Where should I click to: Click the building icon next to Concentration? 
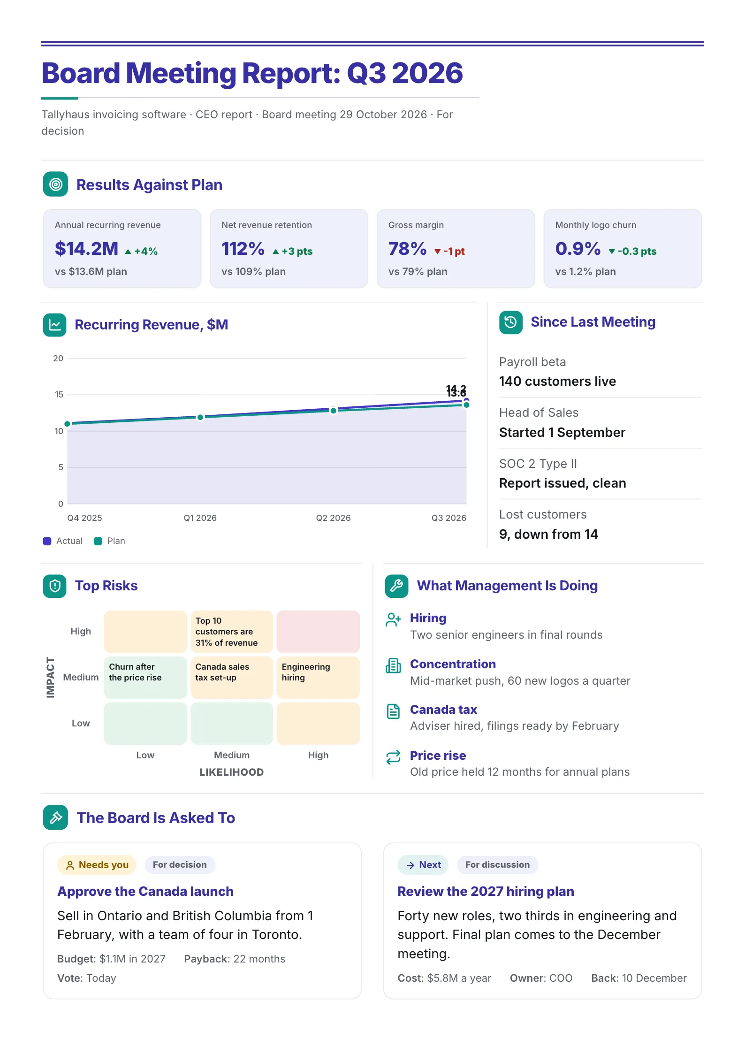coord(393,665)
